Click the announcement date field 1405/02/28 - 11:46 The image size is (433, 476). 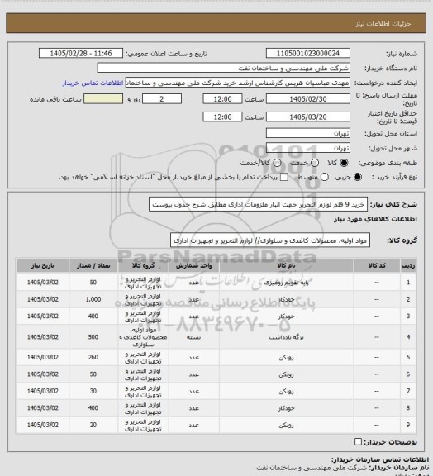[81, 53]
